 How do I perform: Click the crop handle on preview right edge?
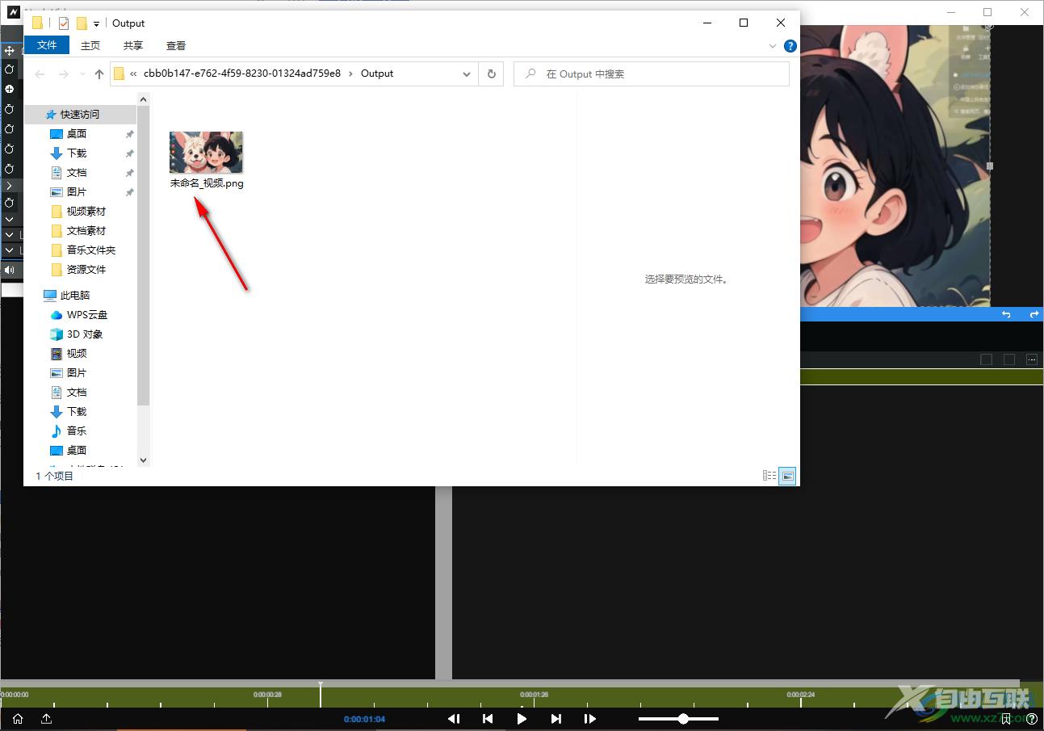990,166
